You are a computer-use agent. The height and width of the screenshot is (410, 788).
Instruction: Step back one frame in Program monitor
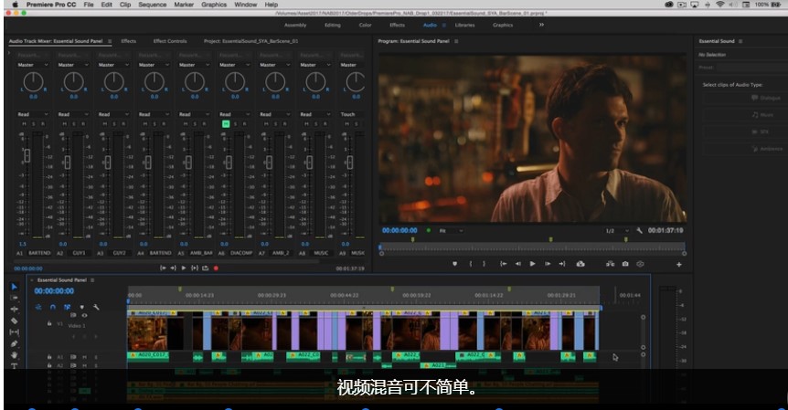(x=517, y=264)
